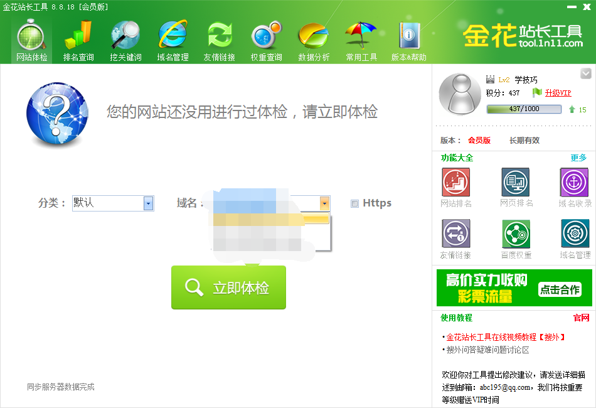Open the 数据分析 pie chart icon
This screenshot has width=596, height=408.
tap(314, 41)
